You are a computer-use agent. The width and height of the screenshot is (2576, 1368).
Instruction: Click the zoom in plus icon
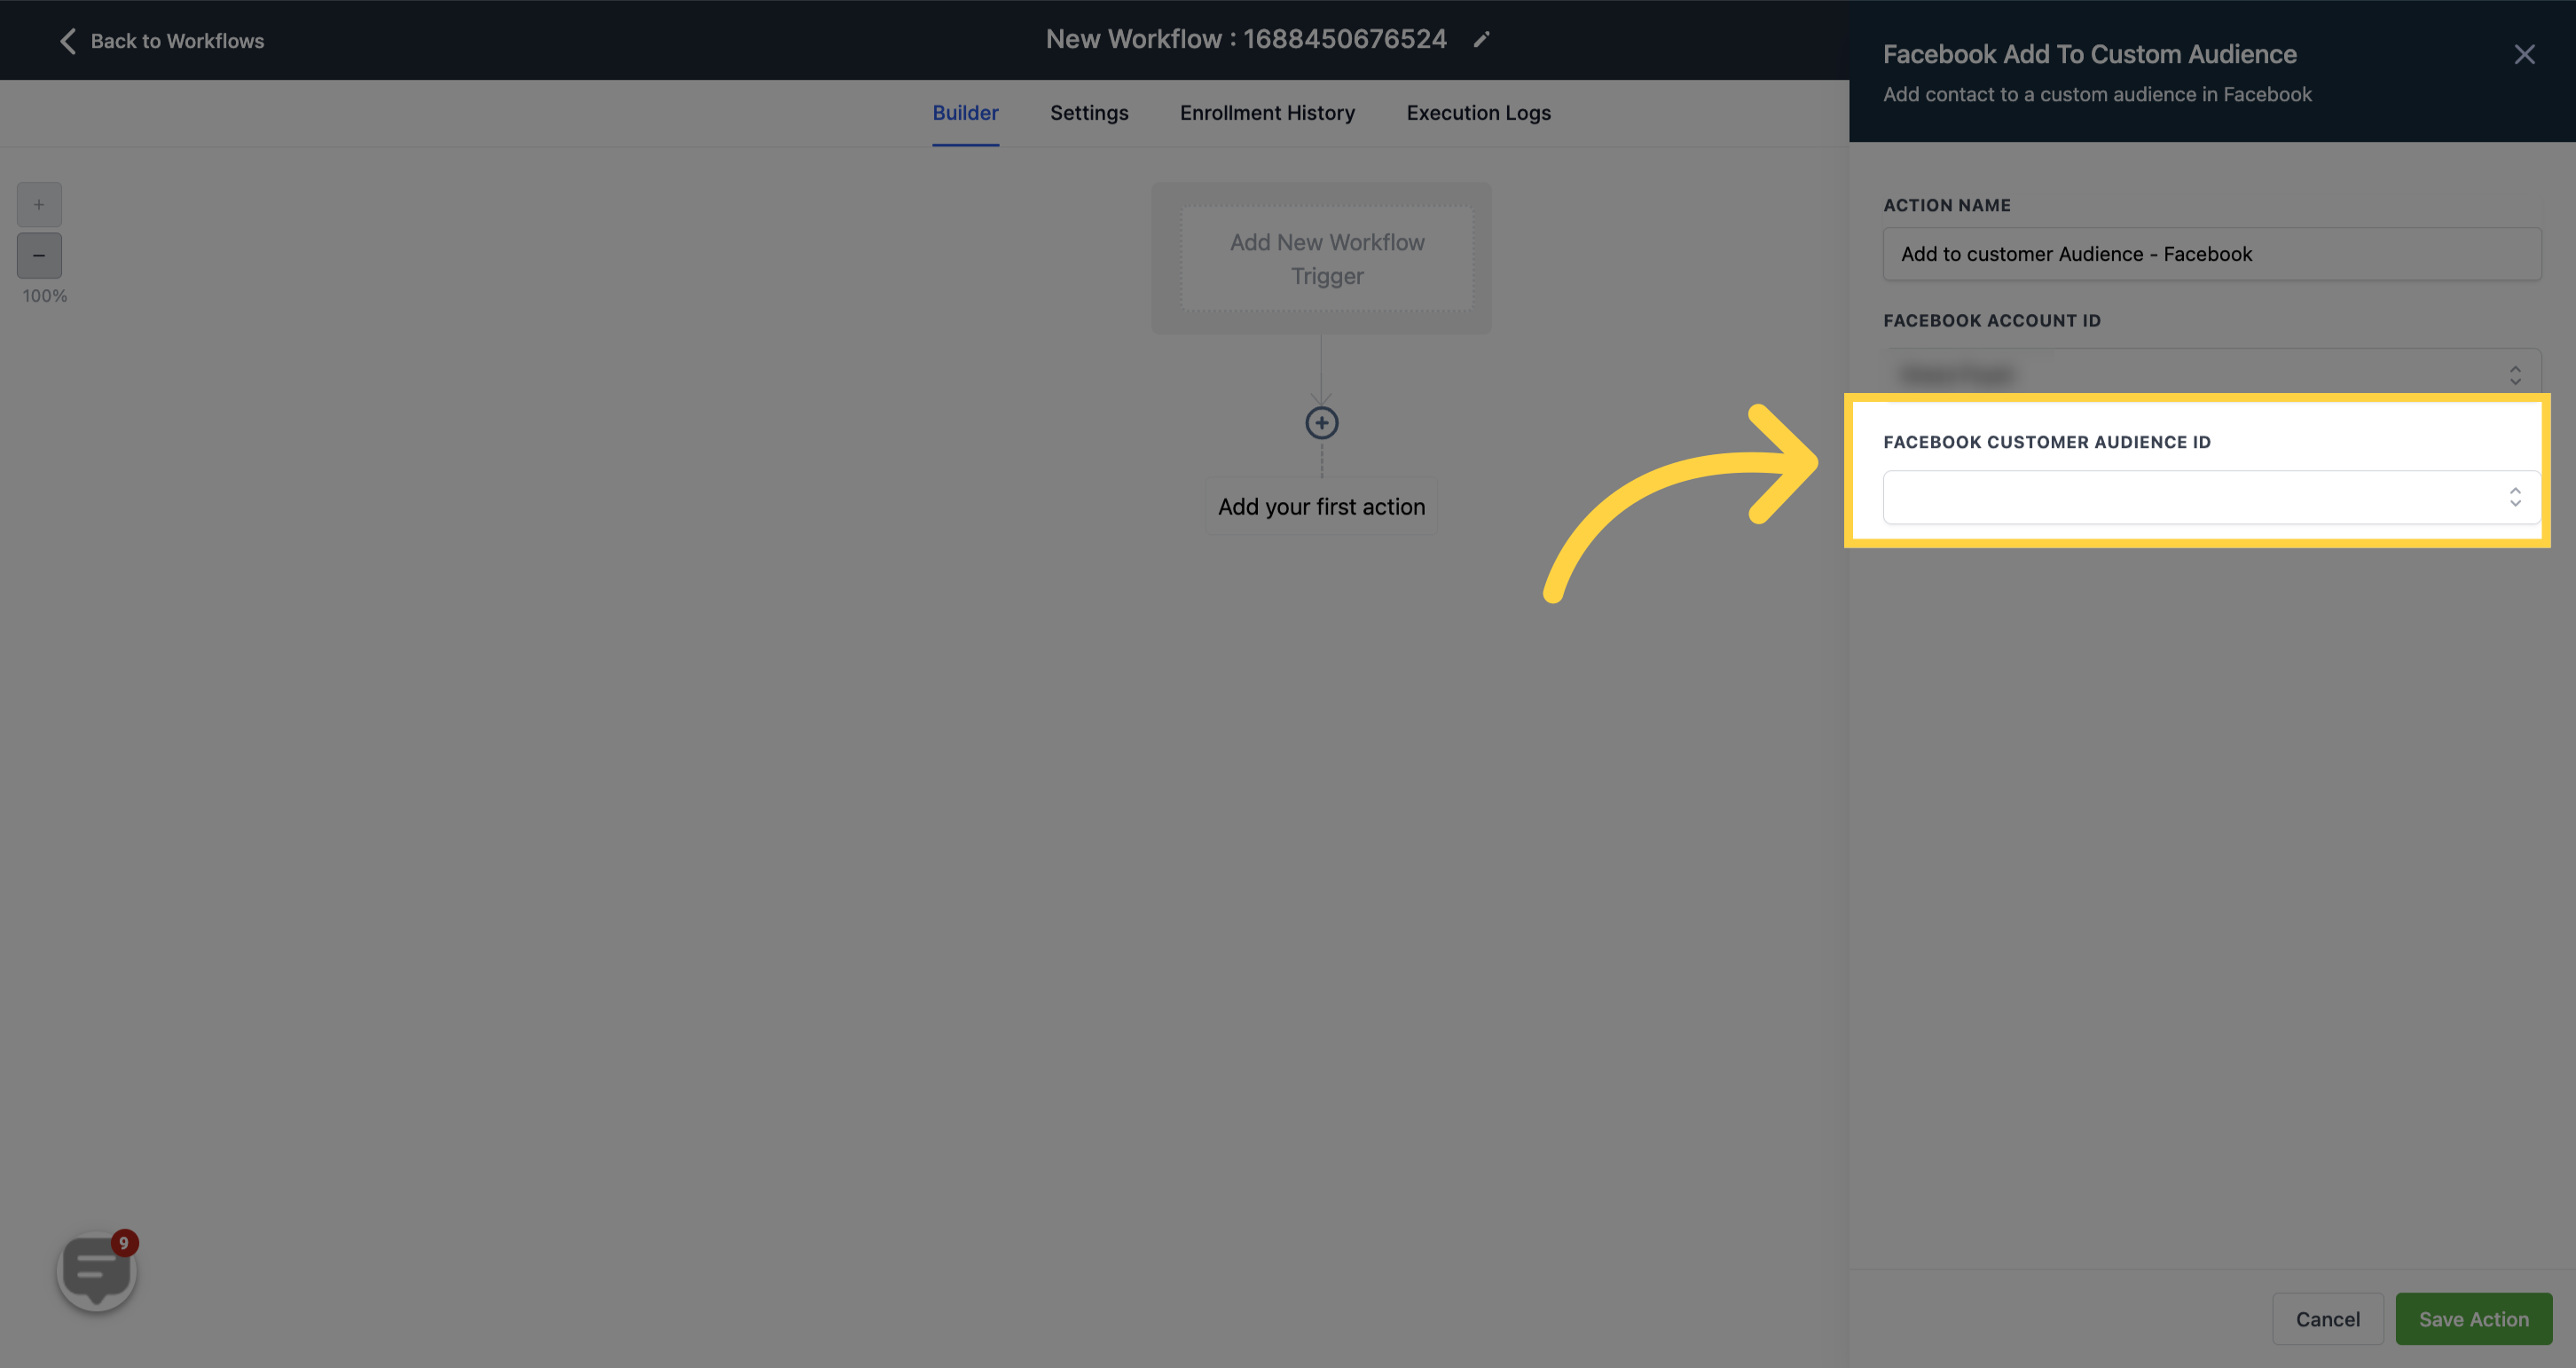pyautogui.click(x=39, y=204)
